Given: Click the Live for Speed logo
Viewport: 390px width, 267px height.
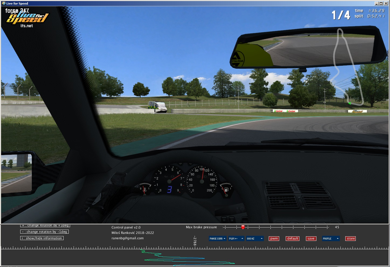Looking at the screenshot, I should 27,18.
